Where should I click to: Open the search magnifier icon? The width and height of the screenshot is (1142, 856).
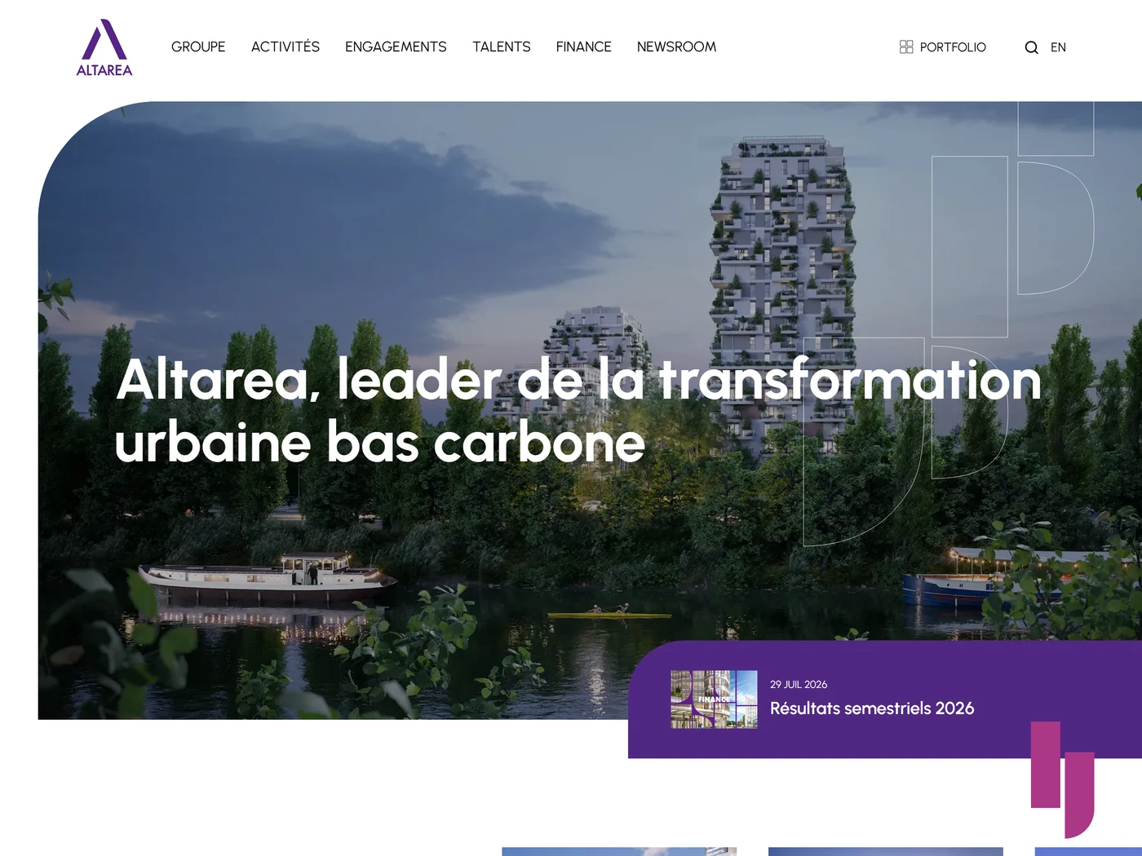coord(1031,47)
